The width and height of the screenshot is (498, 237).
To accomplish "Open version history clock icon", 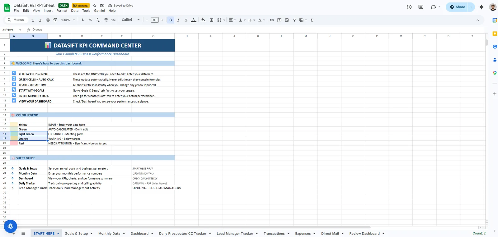I will tap(409, 7).
